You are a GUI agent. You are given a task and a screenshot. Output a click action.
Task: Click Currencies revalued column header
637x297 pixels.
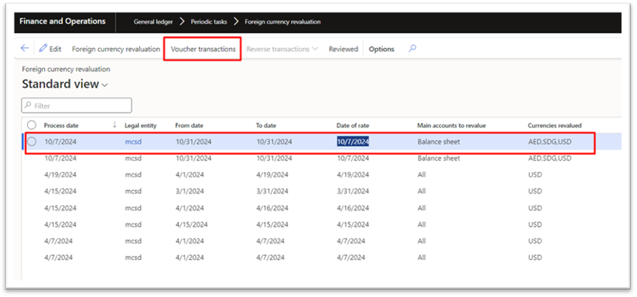point(555,125)
